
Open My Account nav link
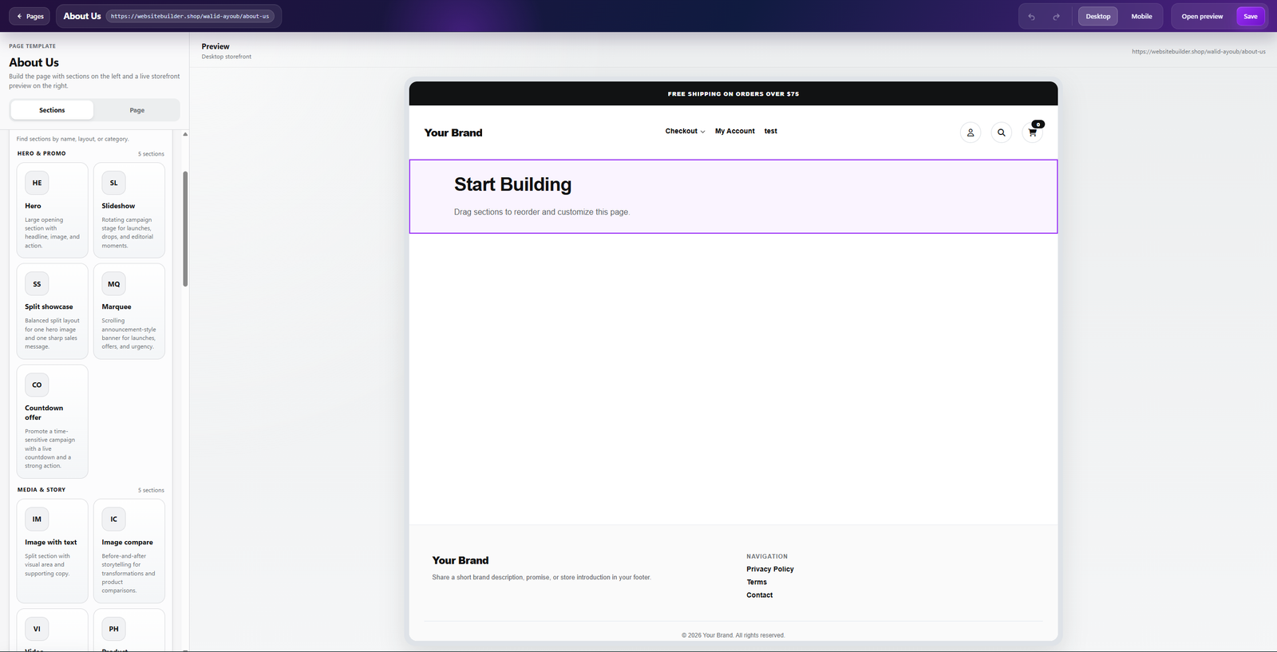pyautogui.click(x=735, y=131)
